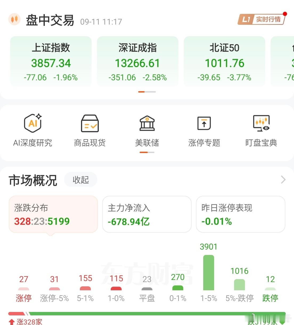Tap the 1-5% decline bar showing 3901
The height and width of the screenshot is (325, 294).
(209, 272)
